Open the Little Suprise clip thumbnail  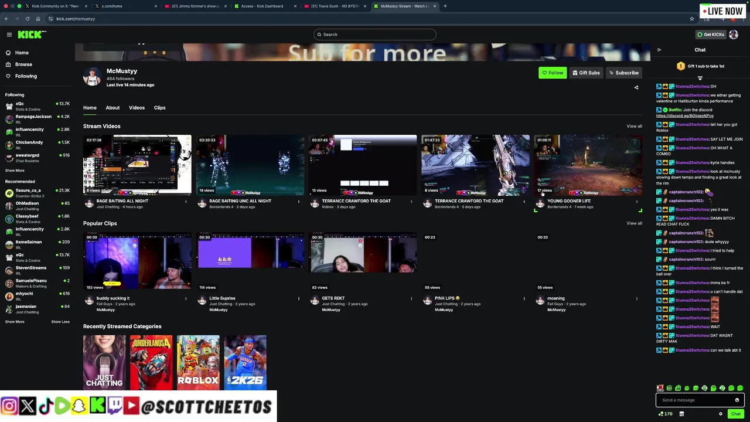(x=250, y=263)
